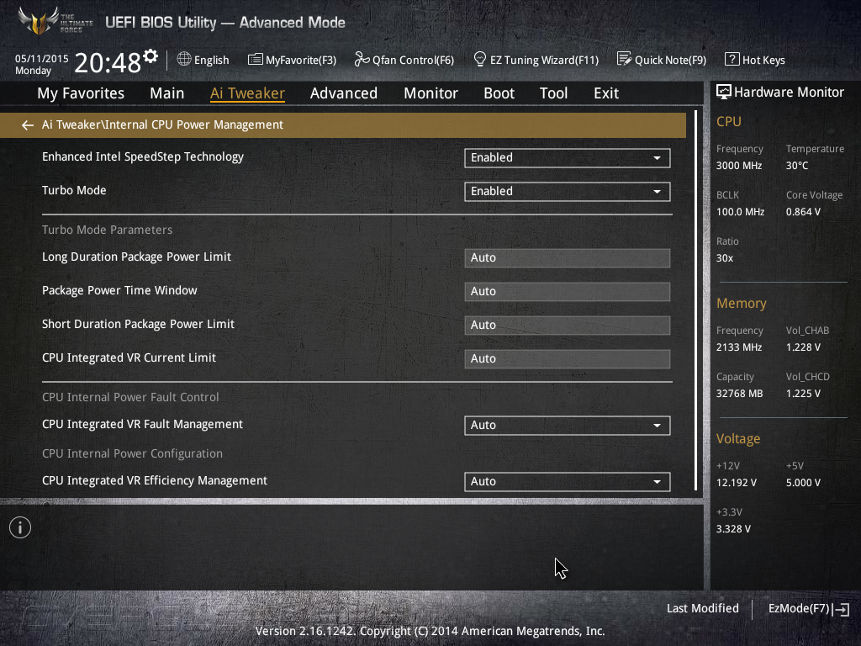Click the Turbo Mode Parameters heading
Screen dimensions: 861x646
[107, 230]
